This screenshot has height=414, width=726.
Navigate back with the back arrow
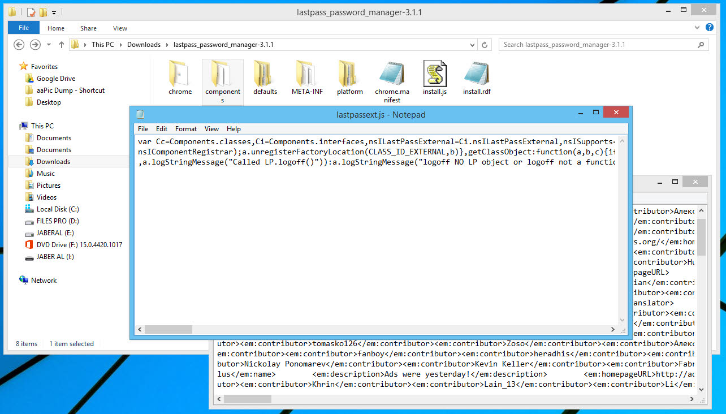[19, 44]
